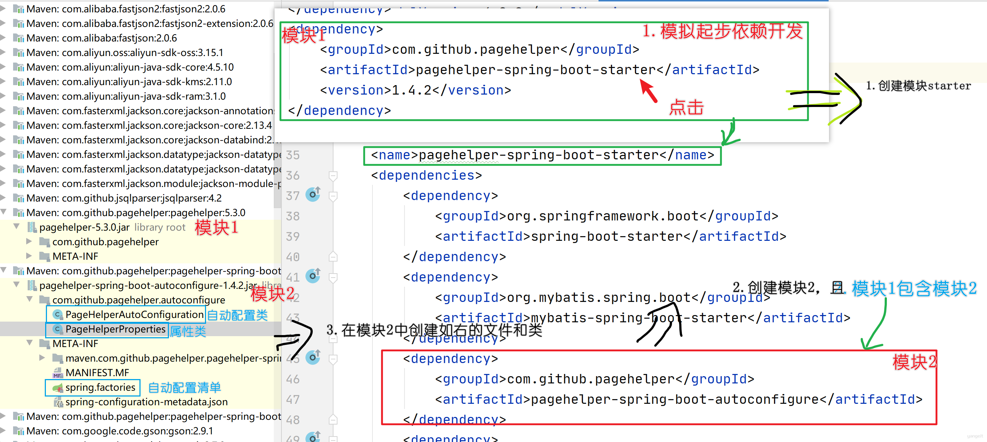This screenshot has width=987, height=442.
Task: Click gutter dependency icon on line 37
Action: pos(313,194)
